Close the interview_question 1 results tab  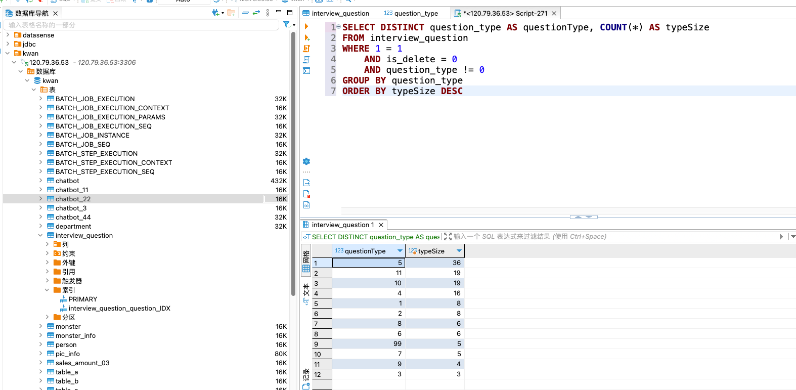[x=381, y=225]
